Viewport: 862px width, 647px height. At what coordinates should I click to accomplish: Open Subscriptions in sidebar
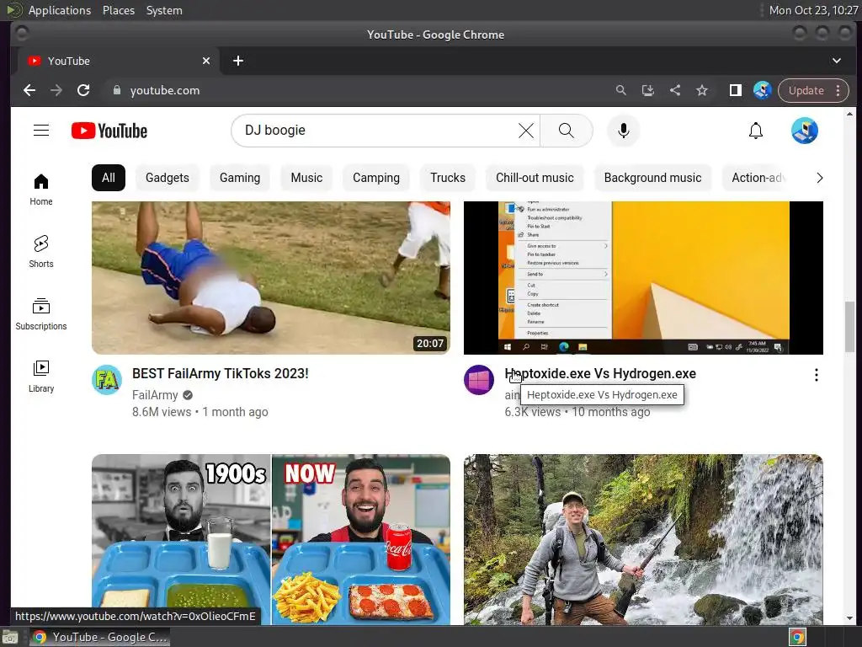coord(41,314)
